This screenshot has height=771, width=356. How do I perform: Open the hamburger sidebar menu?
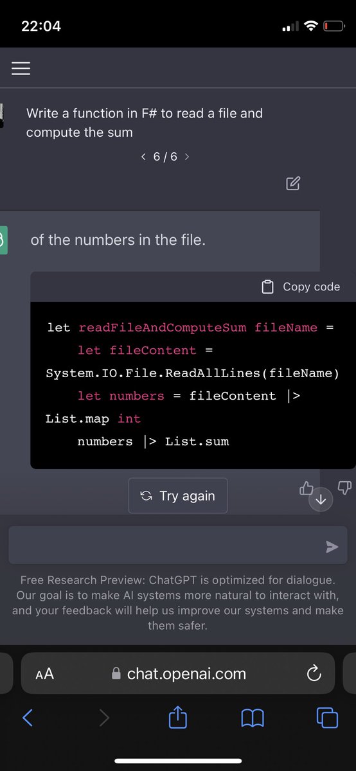(x=21, y=68)
